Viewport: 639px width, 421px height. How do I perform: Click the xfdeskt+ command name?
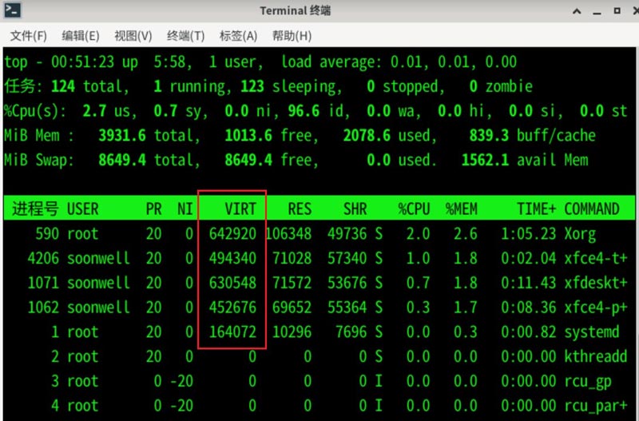click(x=596, y=283)
